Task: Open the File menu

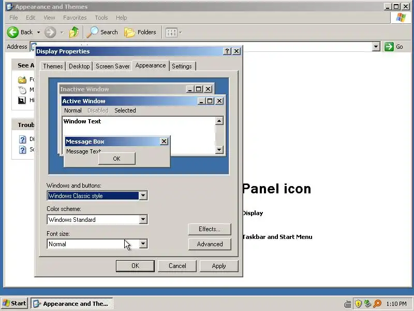Action: (x=13, y=18)
